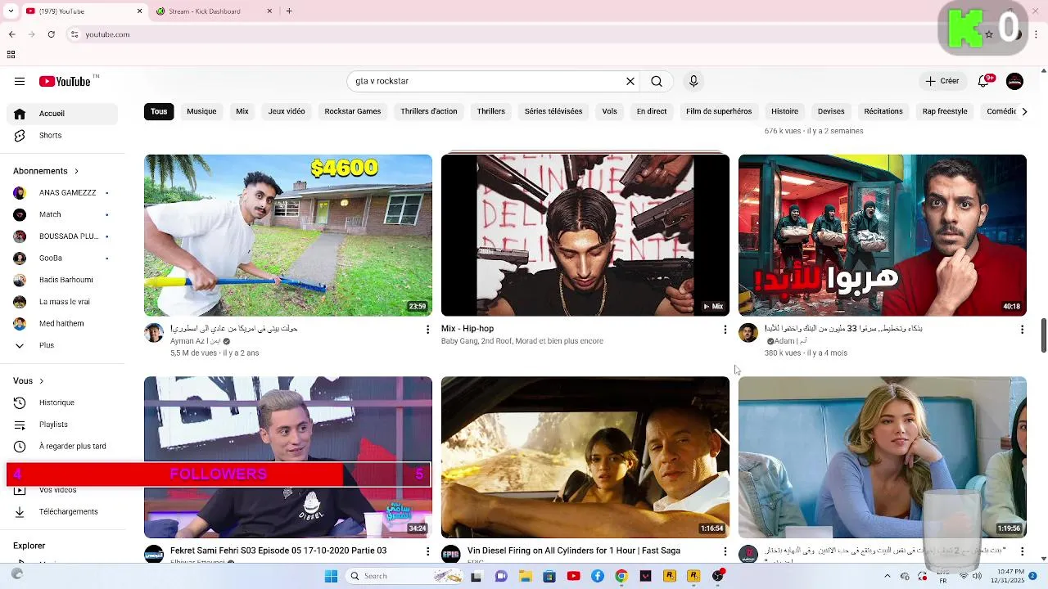The height and width of the screenshot is (589, 1048).
Task: Open File Explorer from the taskbar
Action: [x=525, y=576]
